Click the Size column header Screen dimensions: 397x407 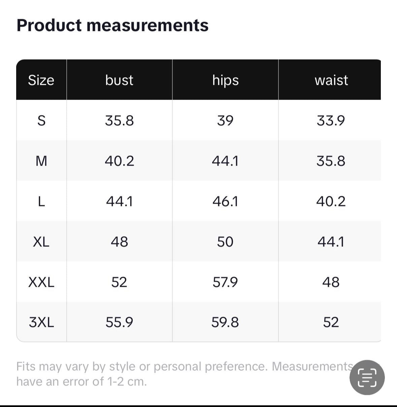41,80
